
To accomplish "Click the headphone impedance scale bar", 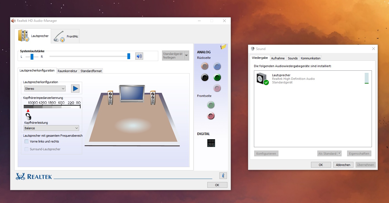I will click(52, 107).
